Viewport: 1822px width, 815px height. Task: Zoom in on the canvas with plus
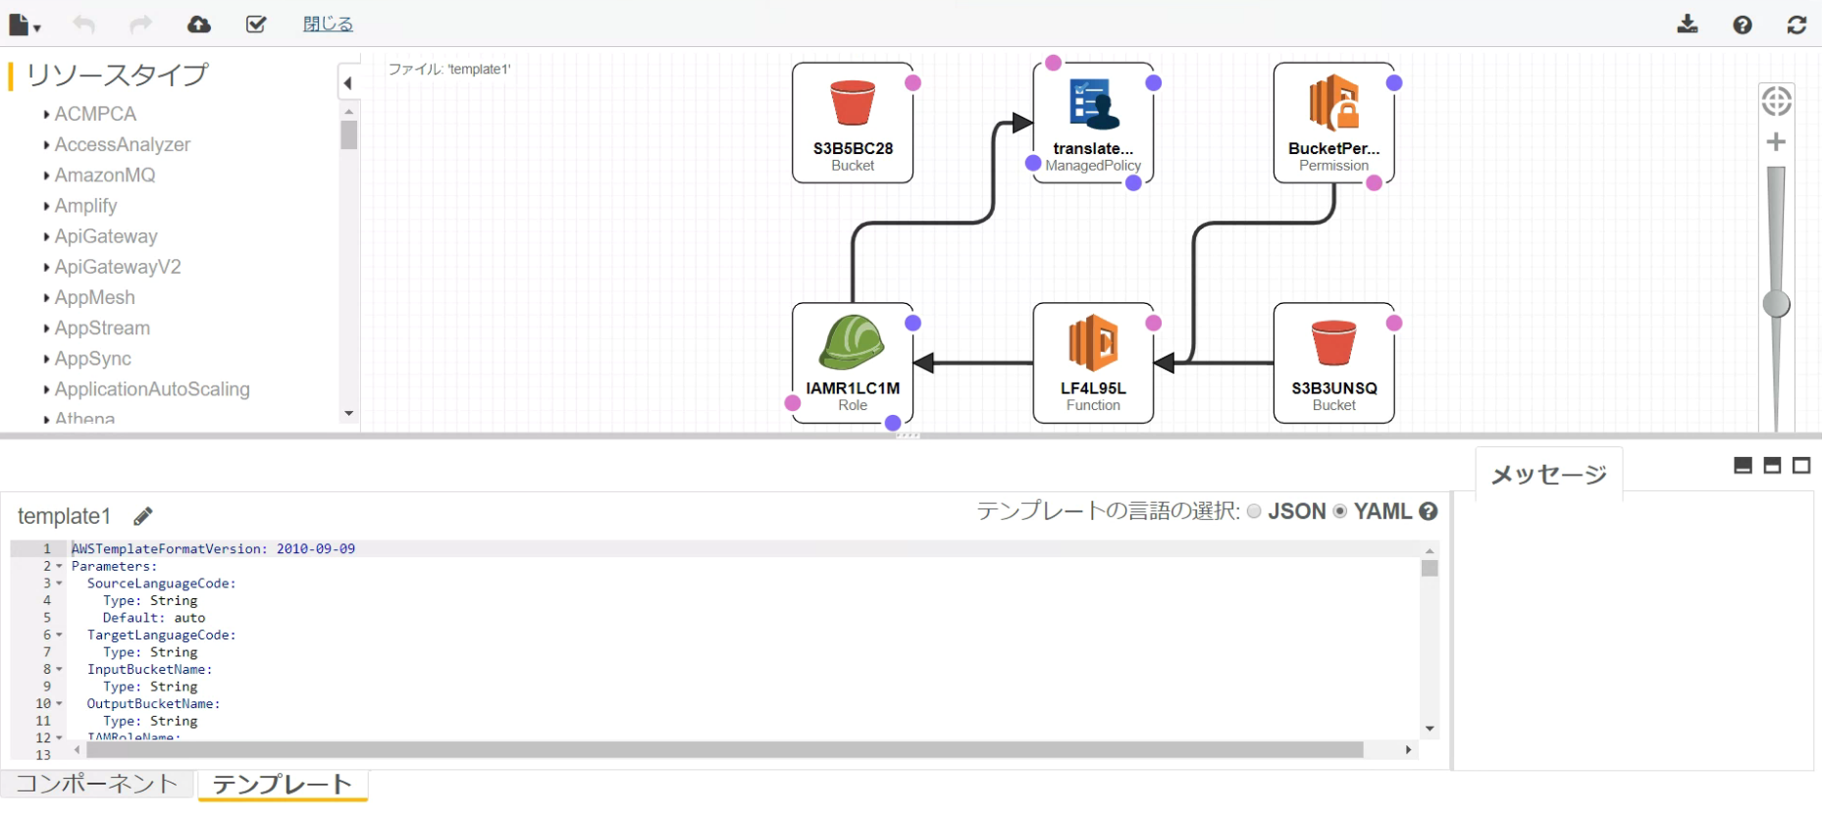[x=1776, y=142]
